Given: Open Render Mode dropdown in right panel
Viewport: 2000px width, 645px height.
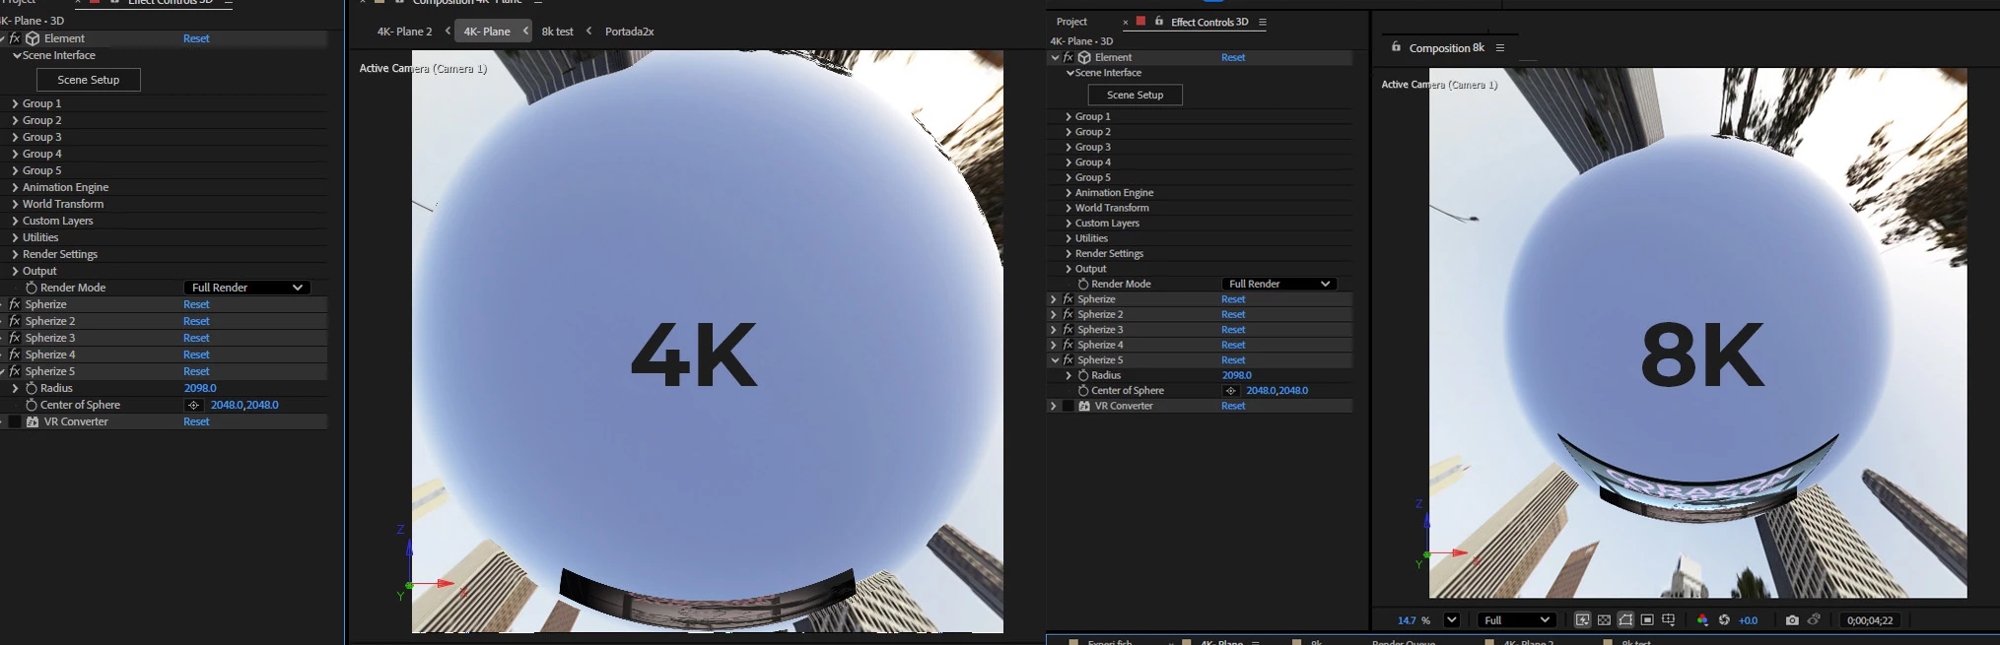Looking at the screenshot, I should 1279,284.
